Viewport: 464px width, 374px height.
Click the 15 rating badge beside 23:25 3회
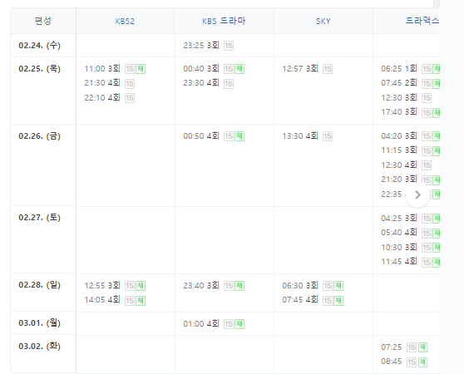[229, 46]
